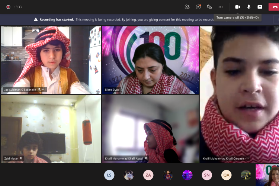Click Zaid Matar's video tile
279x186 pixels.
pyautogui.click(x=51, y=129)
